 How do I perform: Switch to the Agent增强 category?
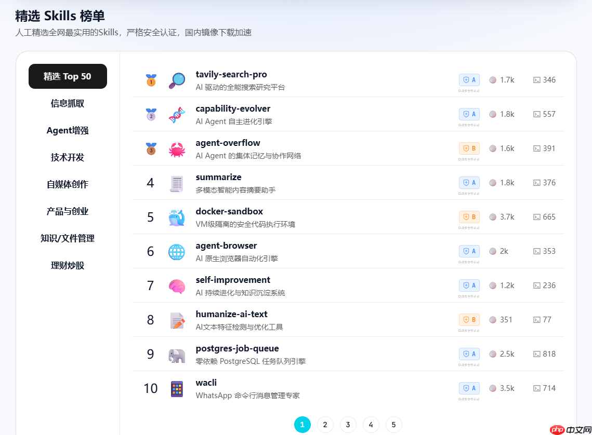pos(68,130)
